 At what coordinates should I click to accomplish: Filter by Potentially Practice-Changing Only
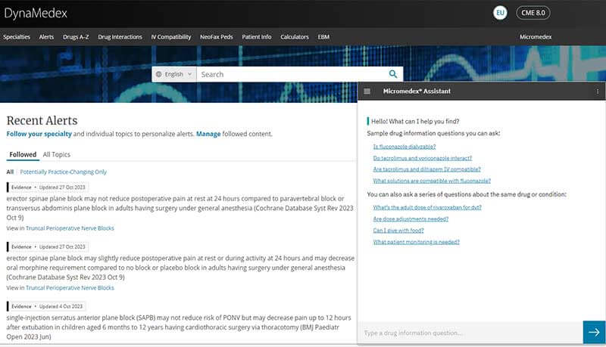(63, 172)
